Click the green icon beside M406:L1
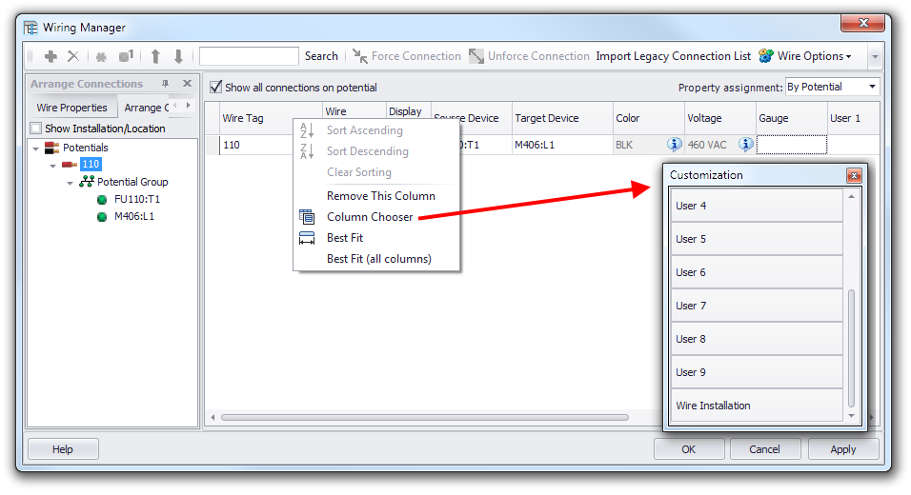Screen dimensions: 911x495 [102, 217]
